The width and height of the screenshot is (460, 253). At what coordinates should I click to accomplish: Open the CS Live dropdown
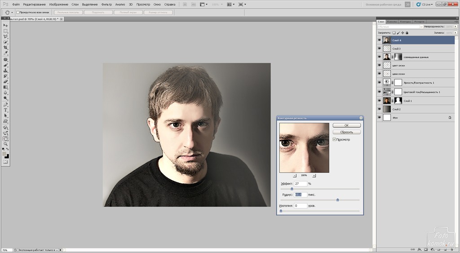point(425,4)
